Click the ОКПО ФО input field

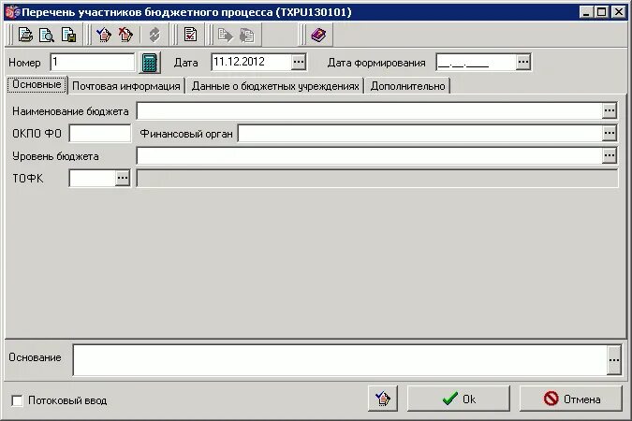click(x=100, y=134)
